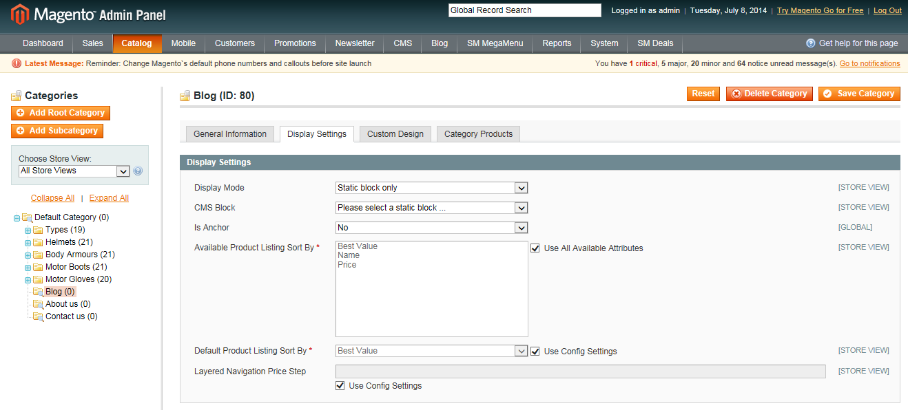Click the Types category folder icon
Screen dimensions: 908x410
coord(38,230)
